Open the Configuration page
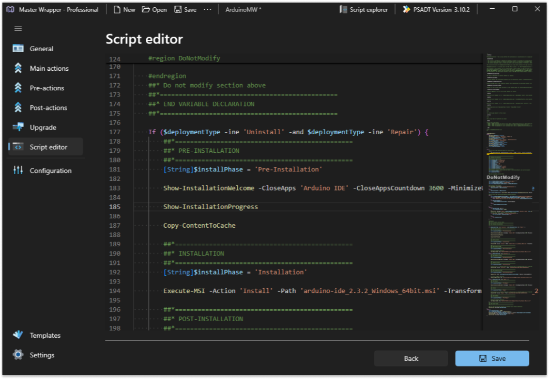The height and width of the screenshot is (379, 549). [x=45, y=170]
